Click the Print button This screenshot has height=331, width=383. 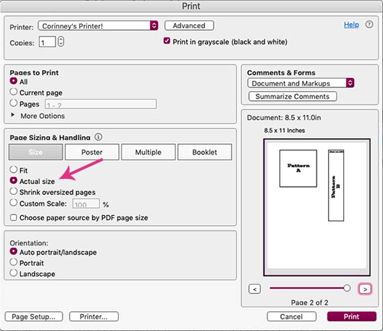point(352,316)
